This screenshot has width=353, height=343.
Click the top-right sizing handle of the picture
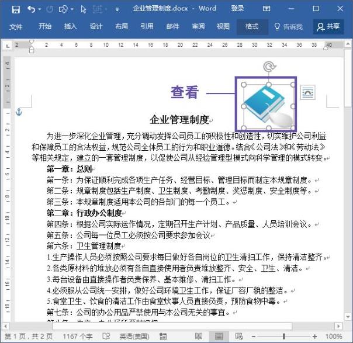click(293, 85)
